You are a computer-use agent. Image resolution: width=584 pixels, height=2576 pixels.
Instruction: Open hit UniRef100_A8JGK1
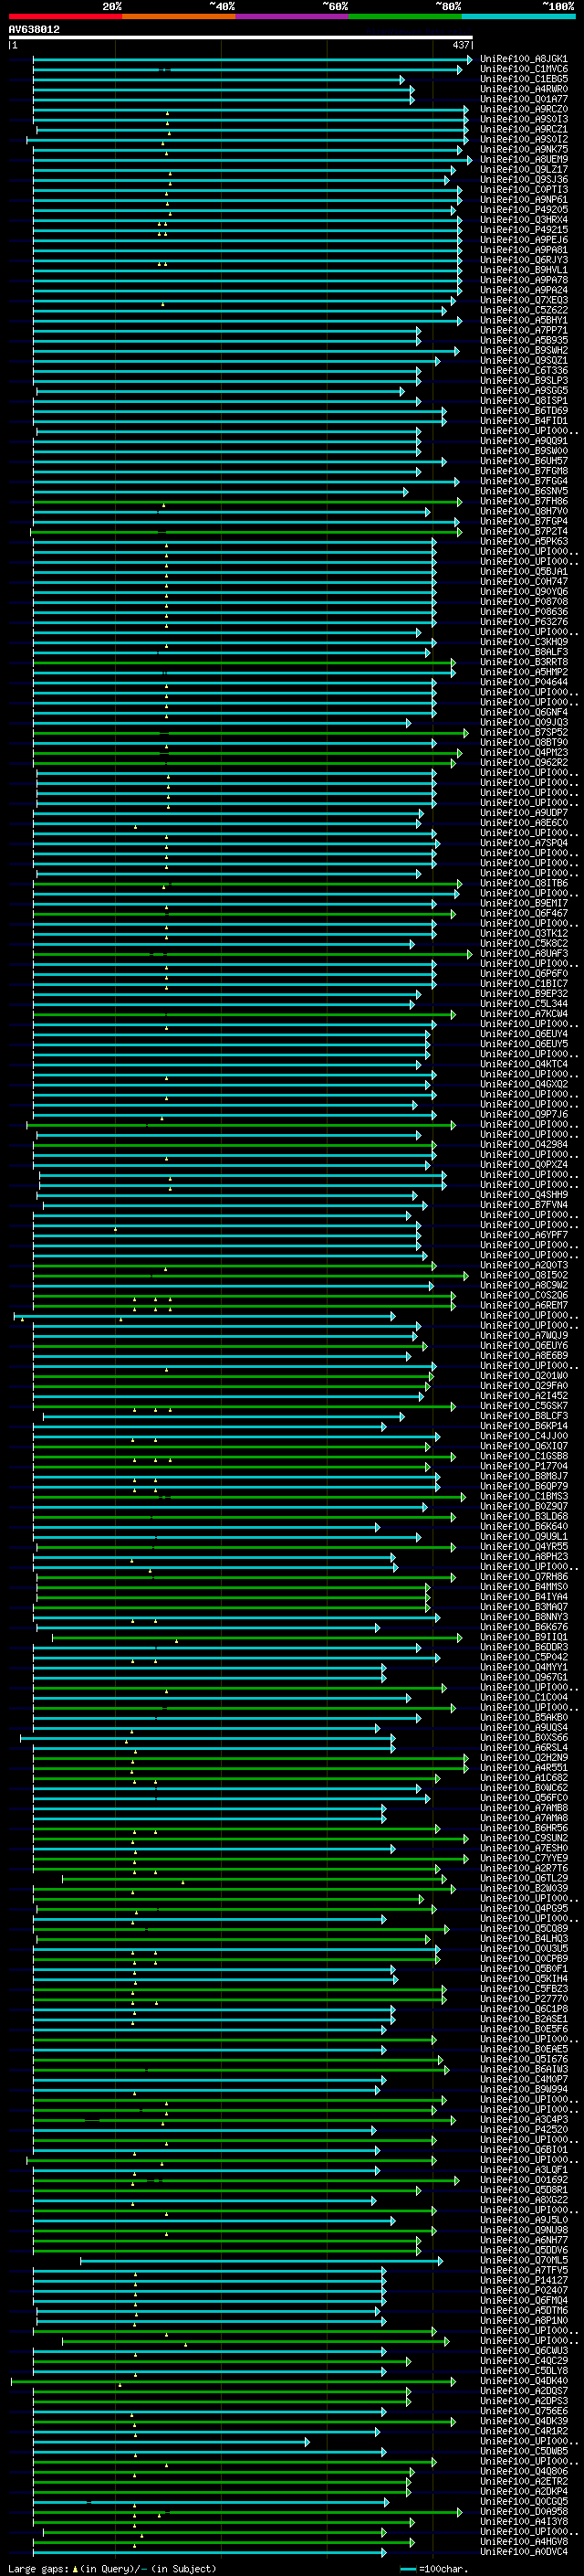(524, 59)
